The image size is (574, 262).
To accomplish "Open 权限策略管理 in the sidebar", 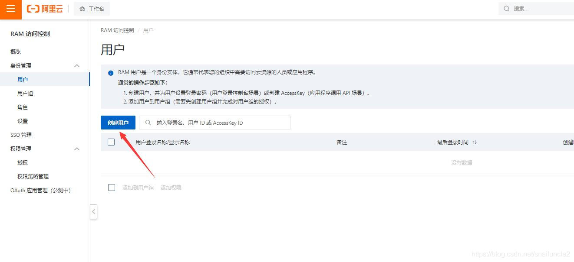I will [33, 177].
